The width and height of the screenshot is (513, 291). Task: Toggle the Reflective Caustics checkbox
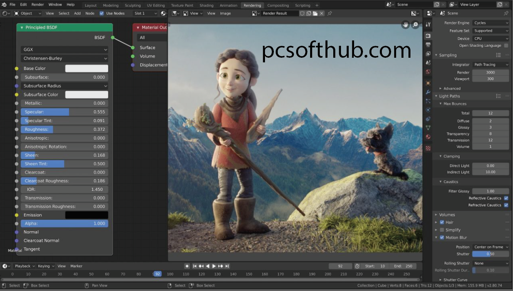click(x=506, y=198)
